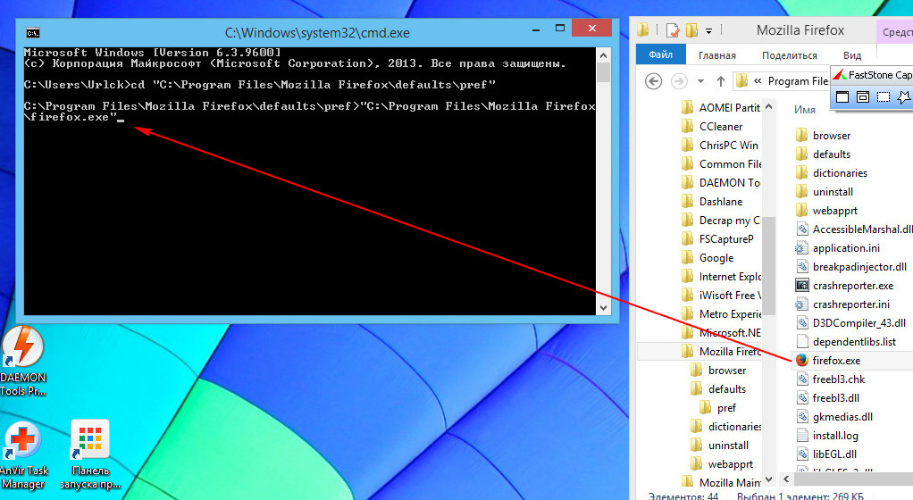Click the cmd.exe system menu icon
The width and height of the screenshot is (913, 500).
32,33
